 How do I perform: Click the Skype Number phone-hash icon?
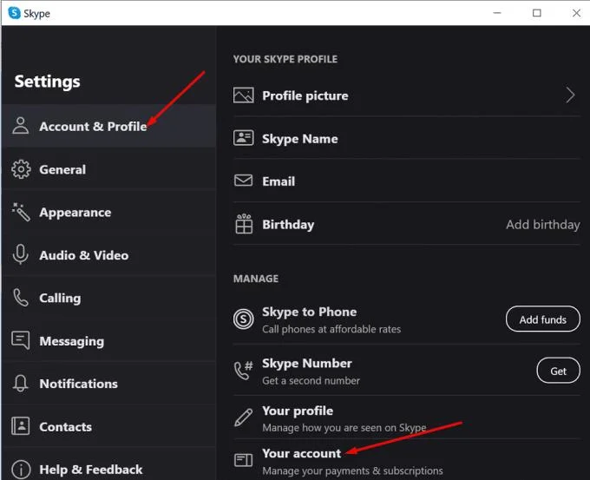pos(243,371)
